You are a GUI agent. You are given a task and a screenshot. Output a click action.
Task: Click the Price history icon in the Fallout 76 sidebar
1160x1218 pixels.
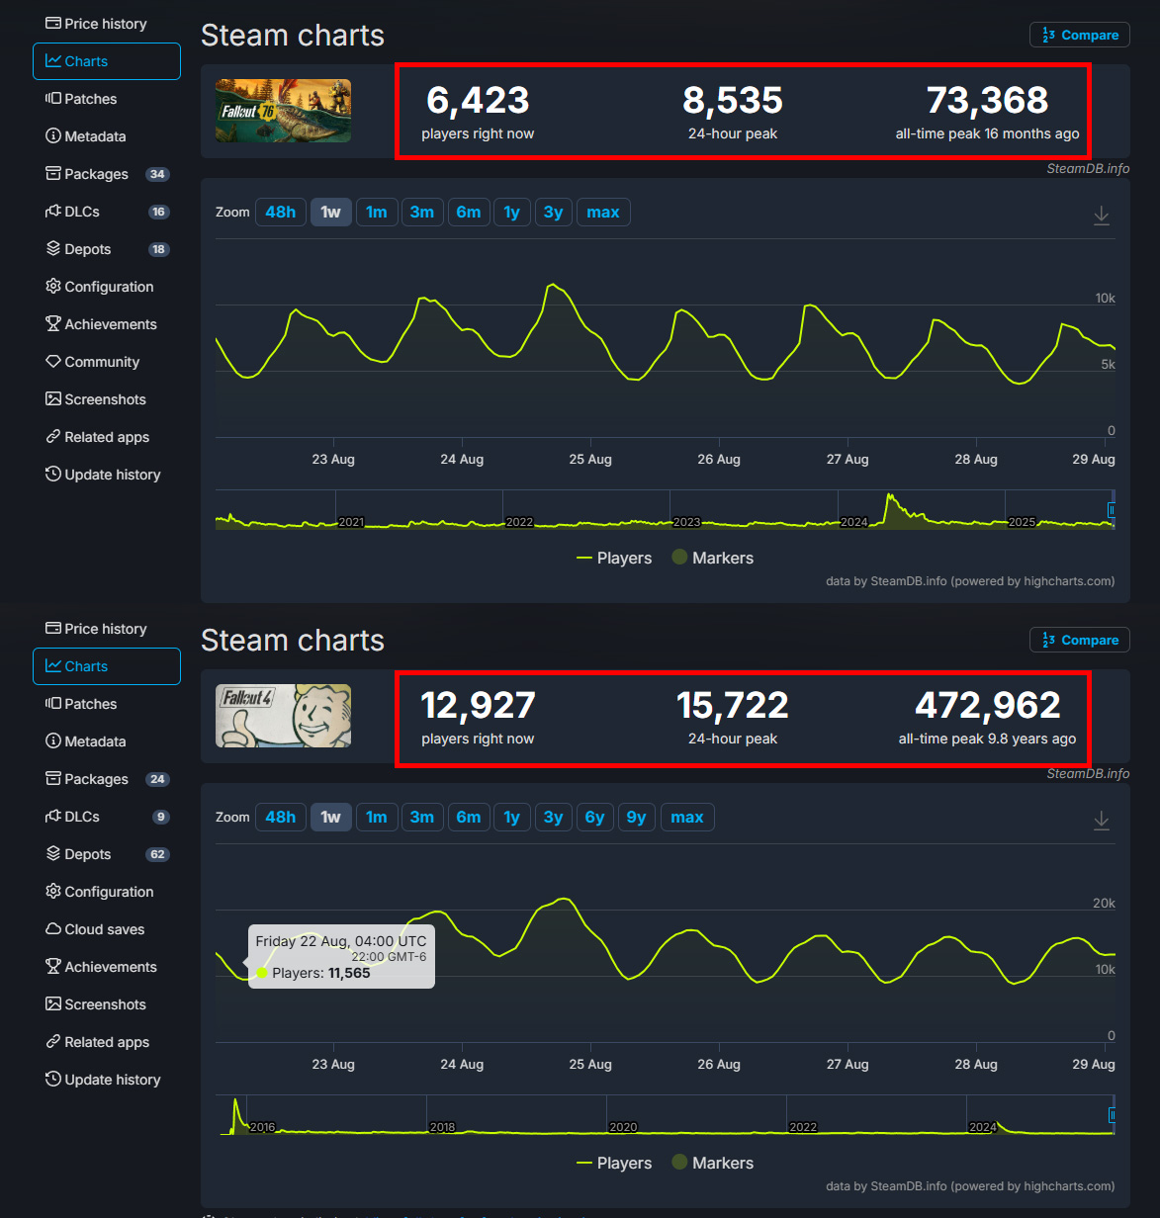point(53,24)
